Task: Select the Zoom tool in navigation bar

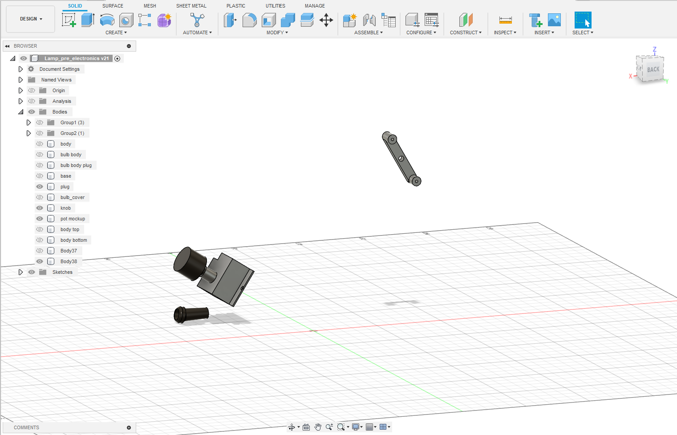Action: point(329,427)
